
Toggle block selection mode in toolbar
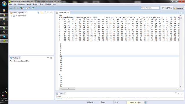pyautogui.click(x=14, y=8)
